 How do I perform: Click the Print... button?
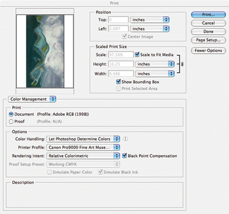(x=208, y=15)
